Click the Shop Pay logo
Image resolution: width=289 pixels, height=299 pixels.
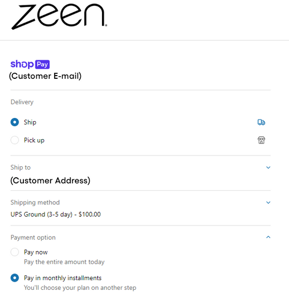click(x=30, y=64)
